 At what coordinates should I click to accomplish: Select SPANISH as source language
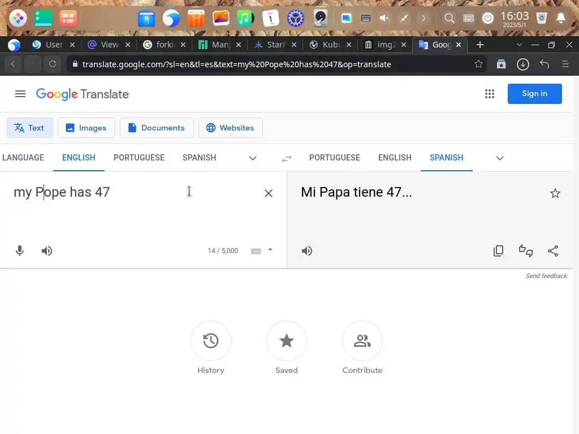(x=200, y=158)
